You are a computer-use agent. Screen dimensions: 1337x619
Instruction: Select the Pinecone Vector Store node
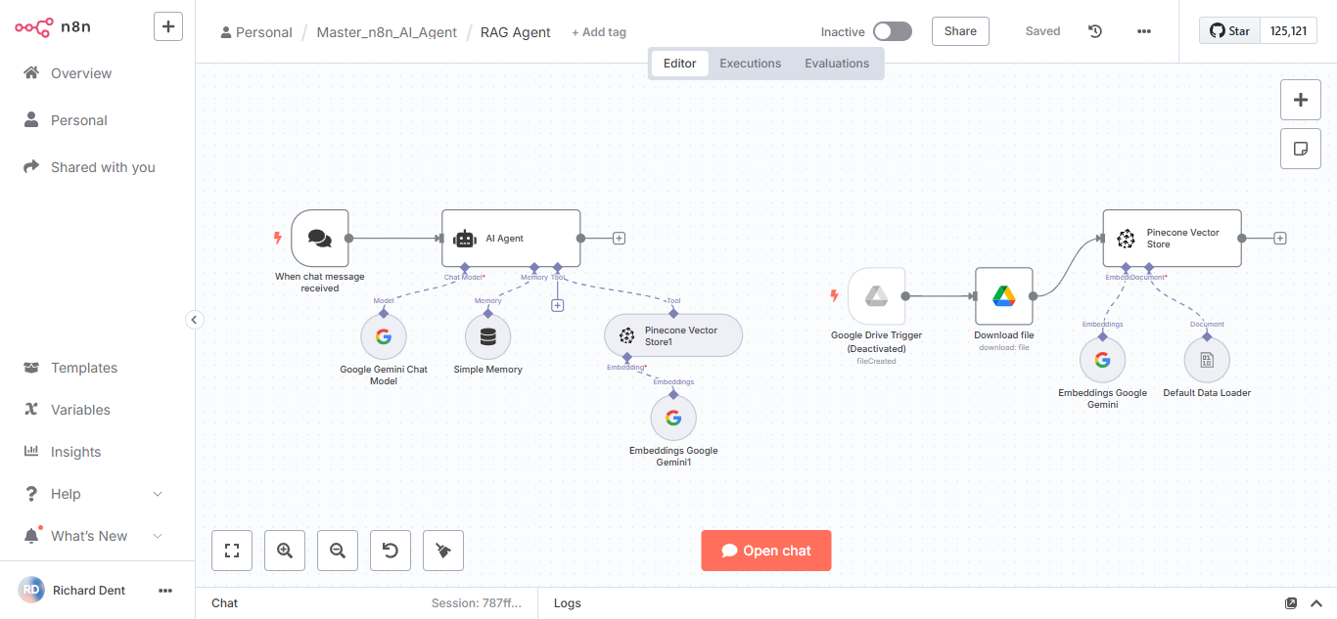pyautogui.click(x=1172, y=238)
